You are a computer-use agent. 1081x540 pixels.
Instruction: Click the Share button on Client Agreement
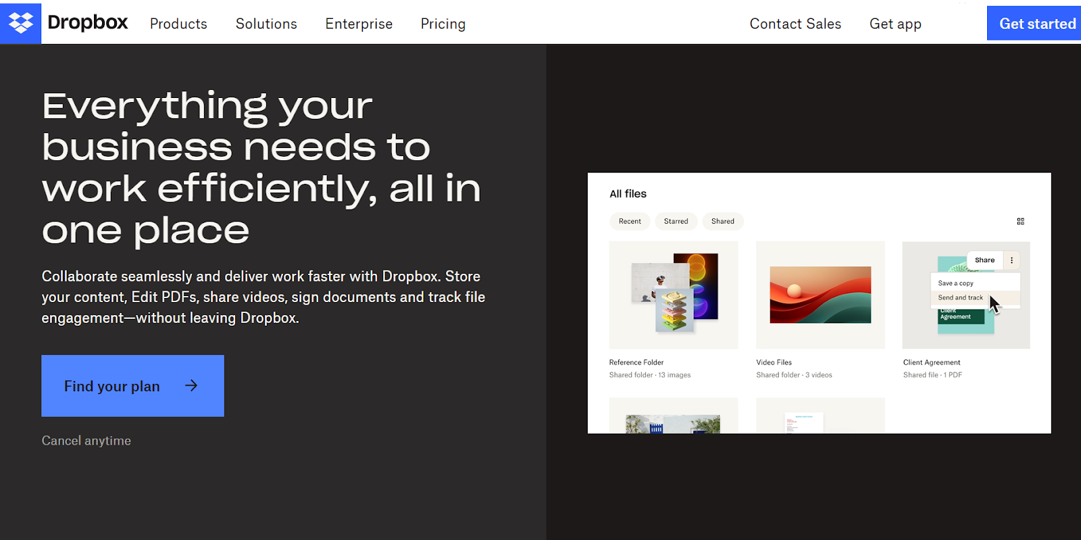pyautogui.click(x=984, y=260)
